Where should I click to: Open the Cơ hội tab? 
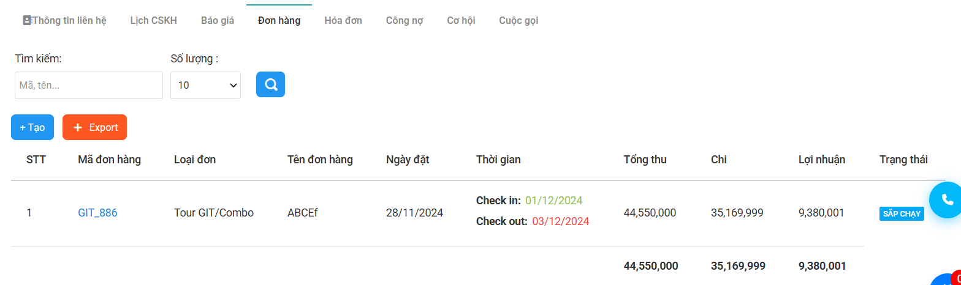click(x=461, y=20)
